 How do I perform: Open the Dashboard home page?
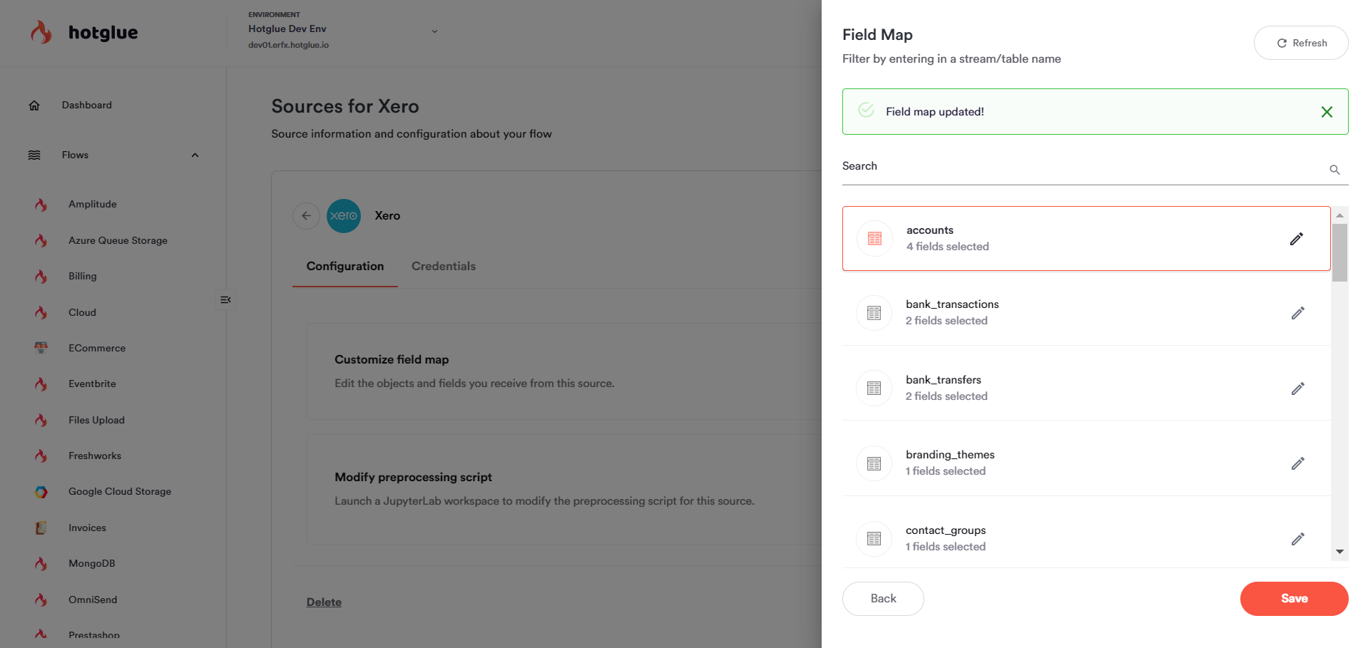click(x=86, y=106)
